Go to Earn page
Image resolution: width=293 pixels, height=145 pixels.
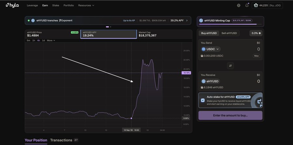45,6
